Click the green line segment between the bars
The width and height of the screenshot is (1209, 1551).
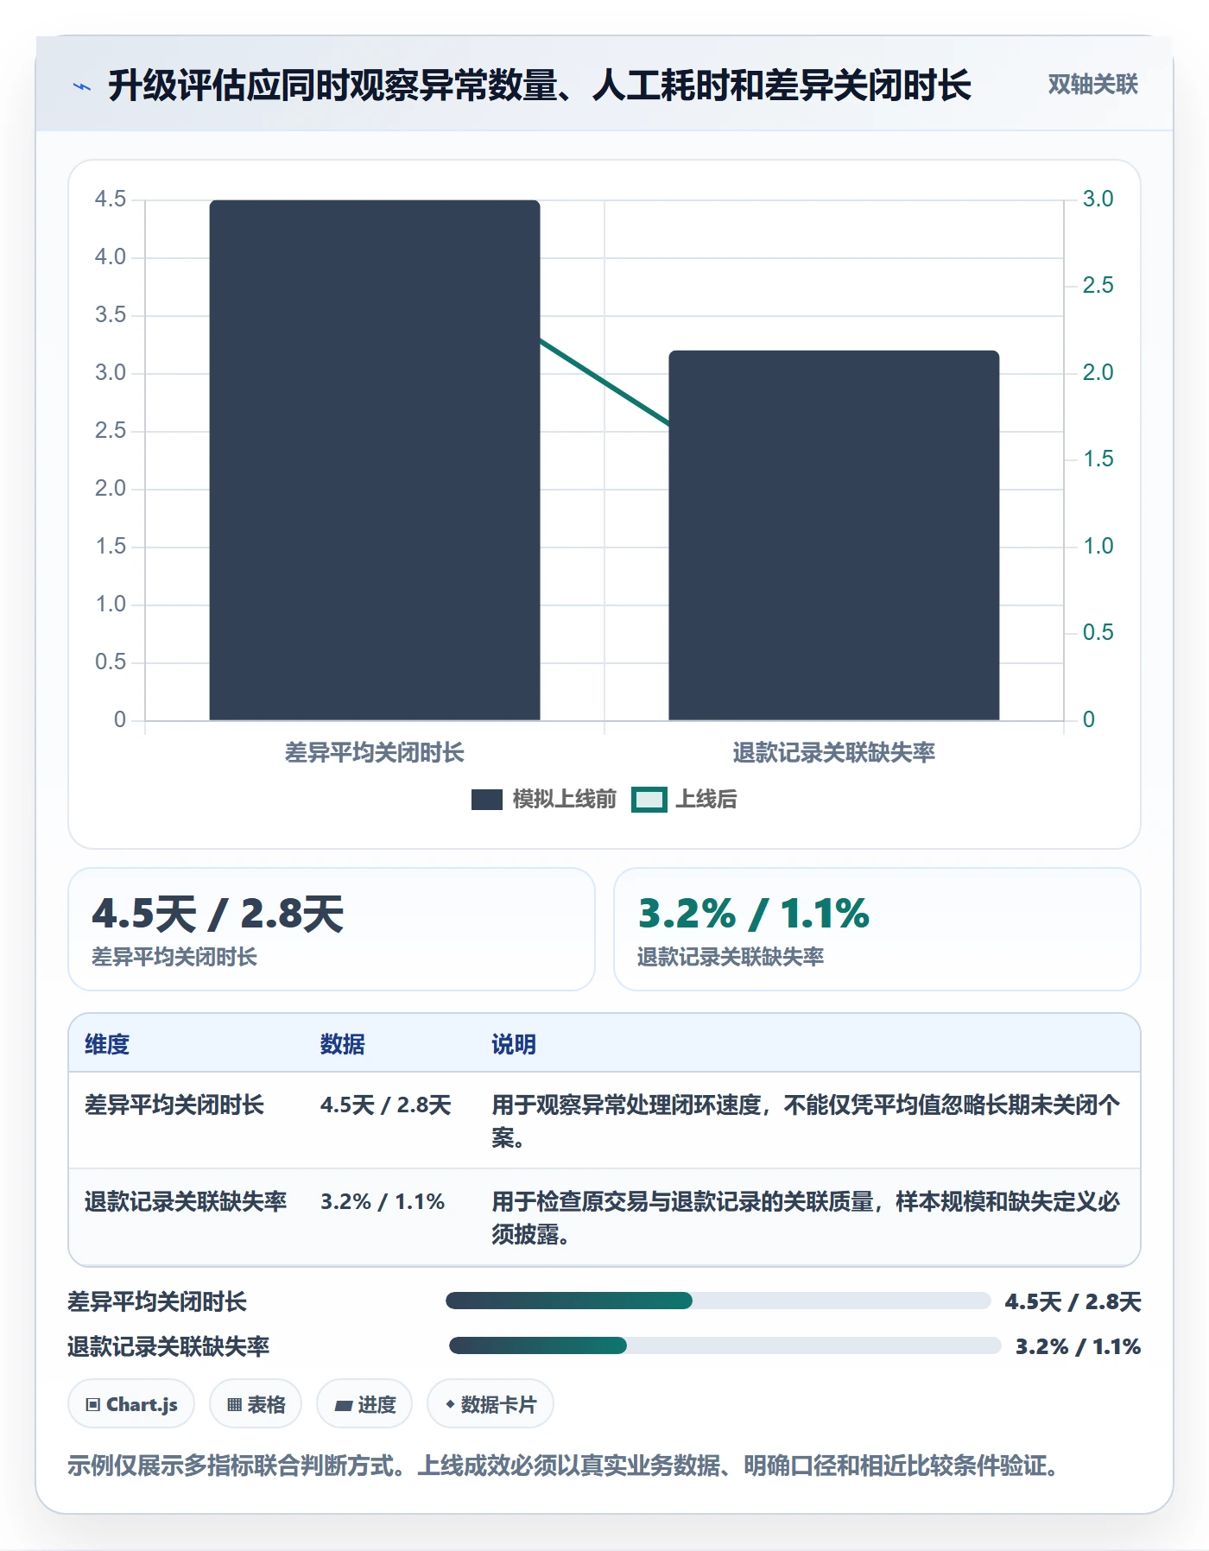pyautogui.click(x=604, y=383)
